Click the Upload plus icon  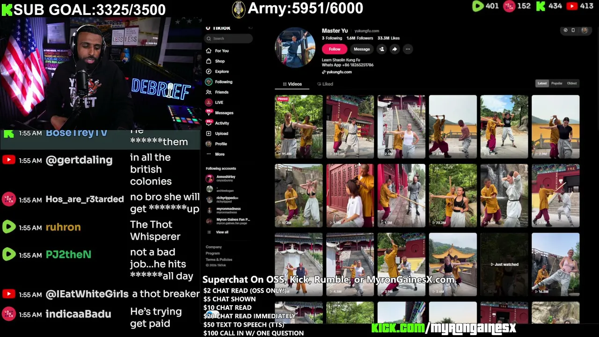click(x=209, y=133)
